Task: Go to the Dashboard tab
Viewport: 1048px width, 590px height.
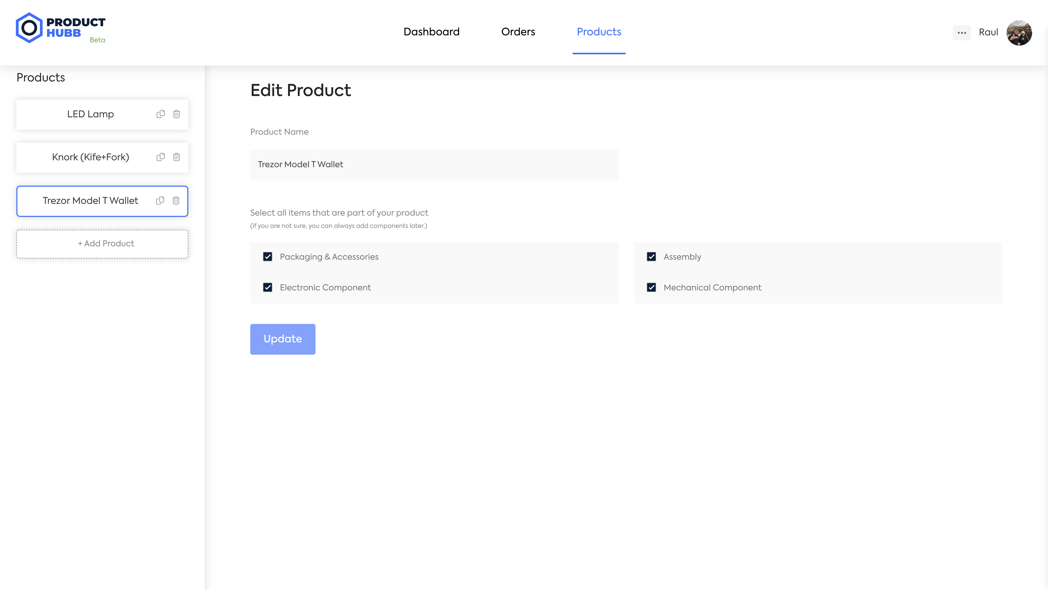Action: [x=431, y=32]
